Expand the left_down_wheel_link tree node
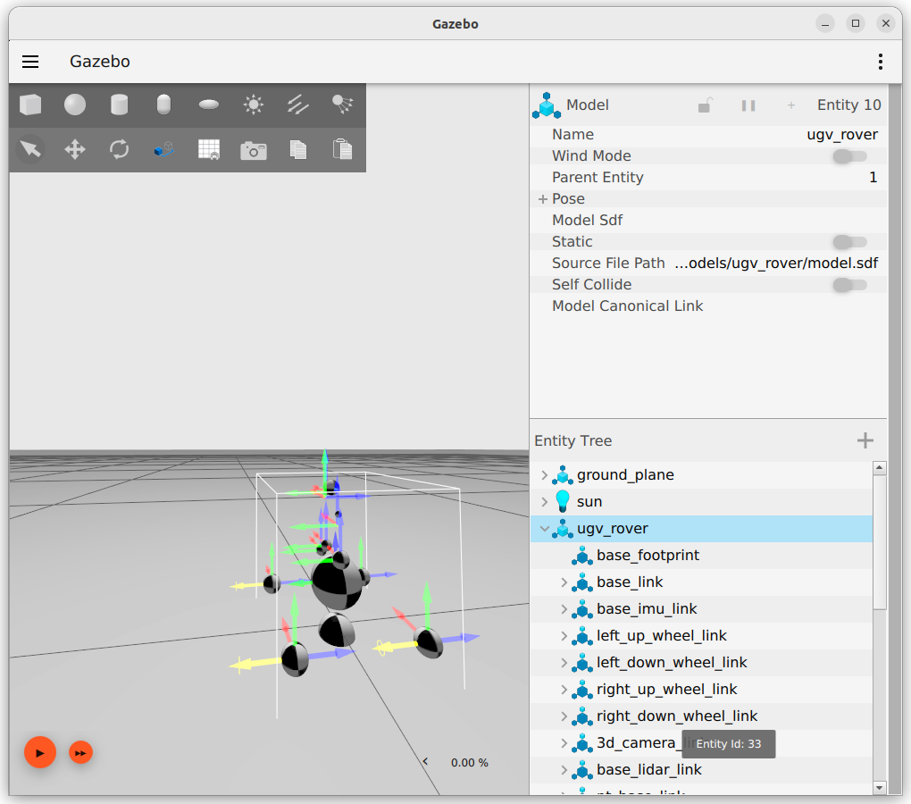This screenshot has width=911, height=804. (564, 663)
